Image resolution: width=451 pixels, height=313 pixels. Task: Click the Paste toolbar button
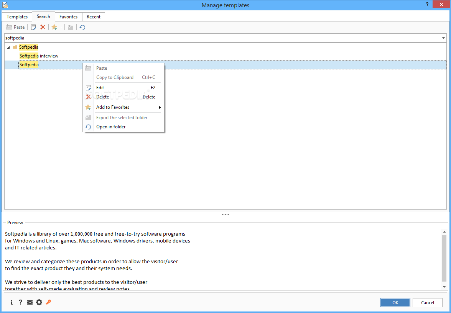click(15, 27)
